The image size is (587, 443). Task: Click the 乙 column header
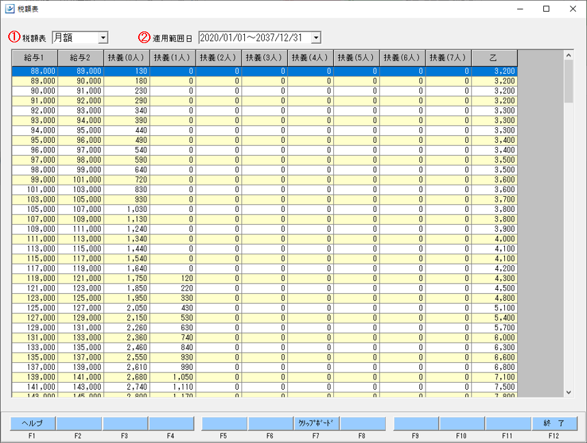point(495,58)
